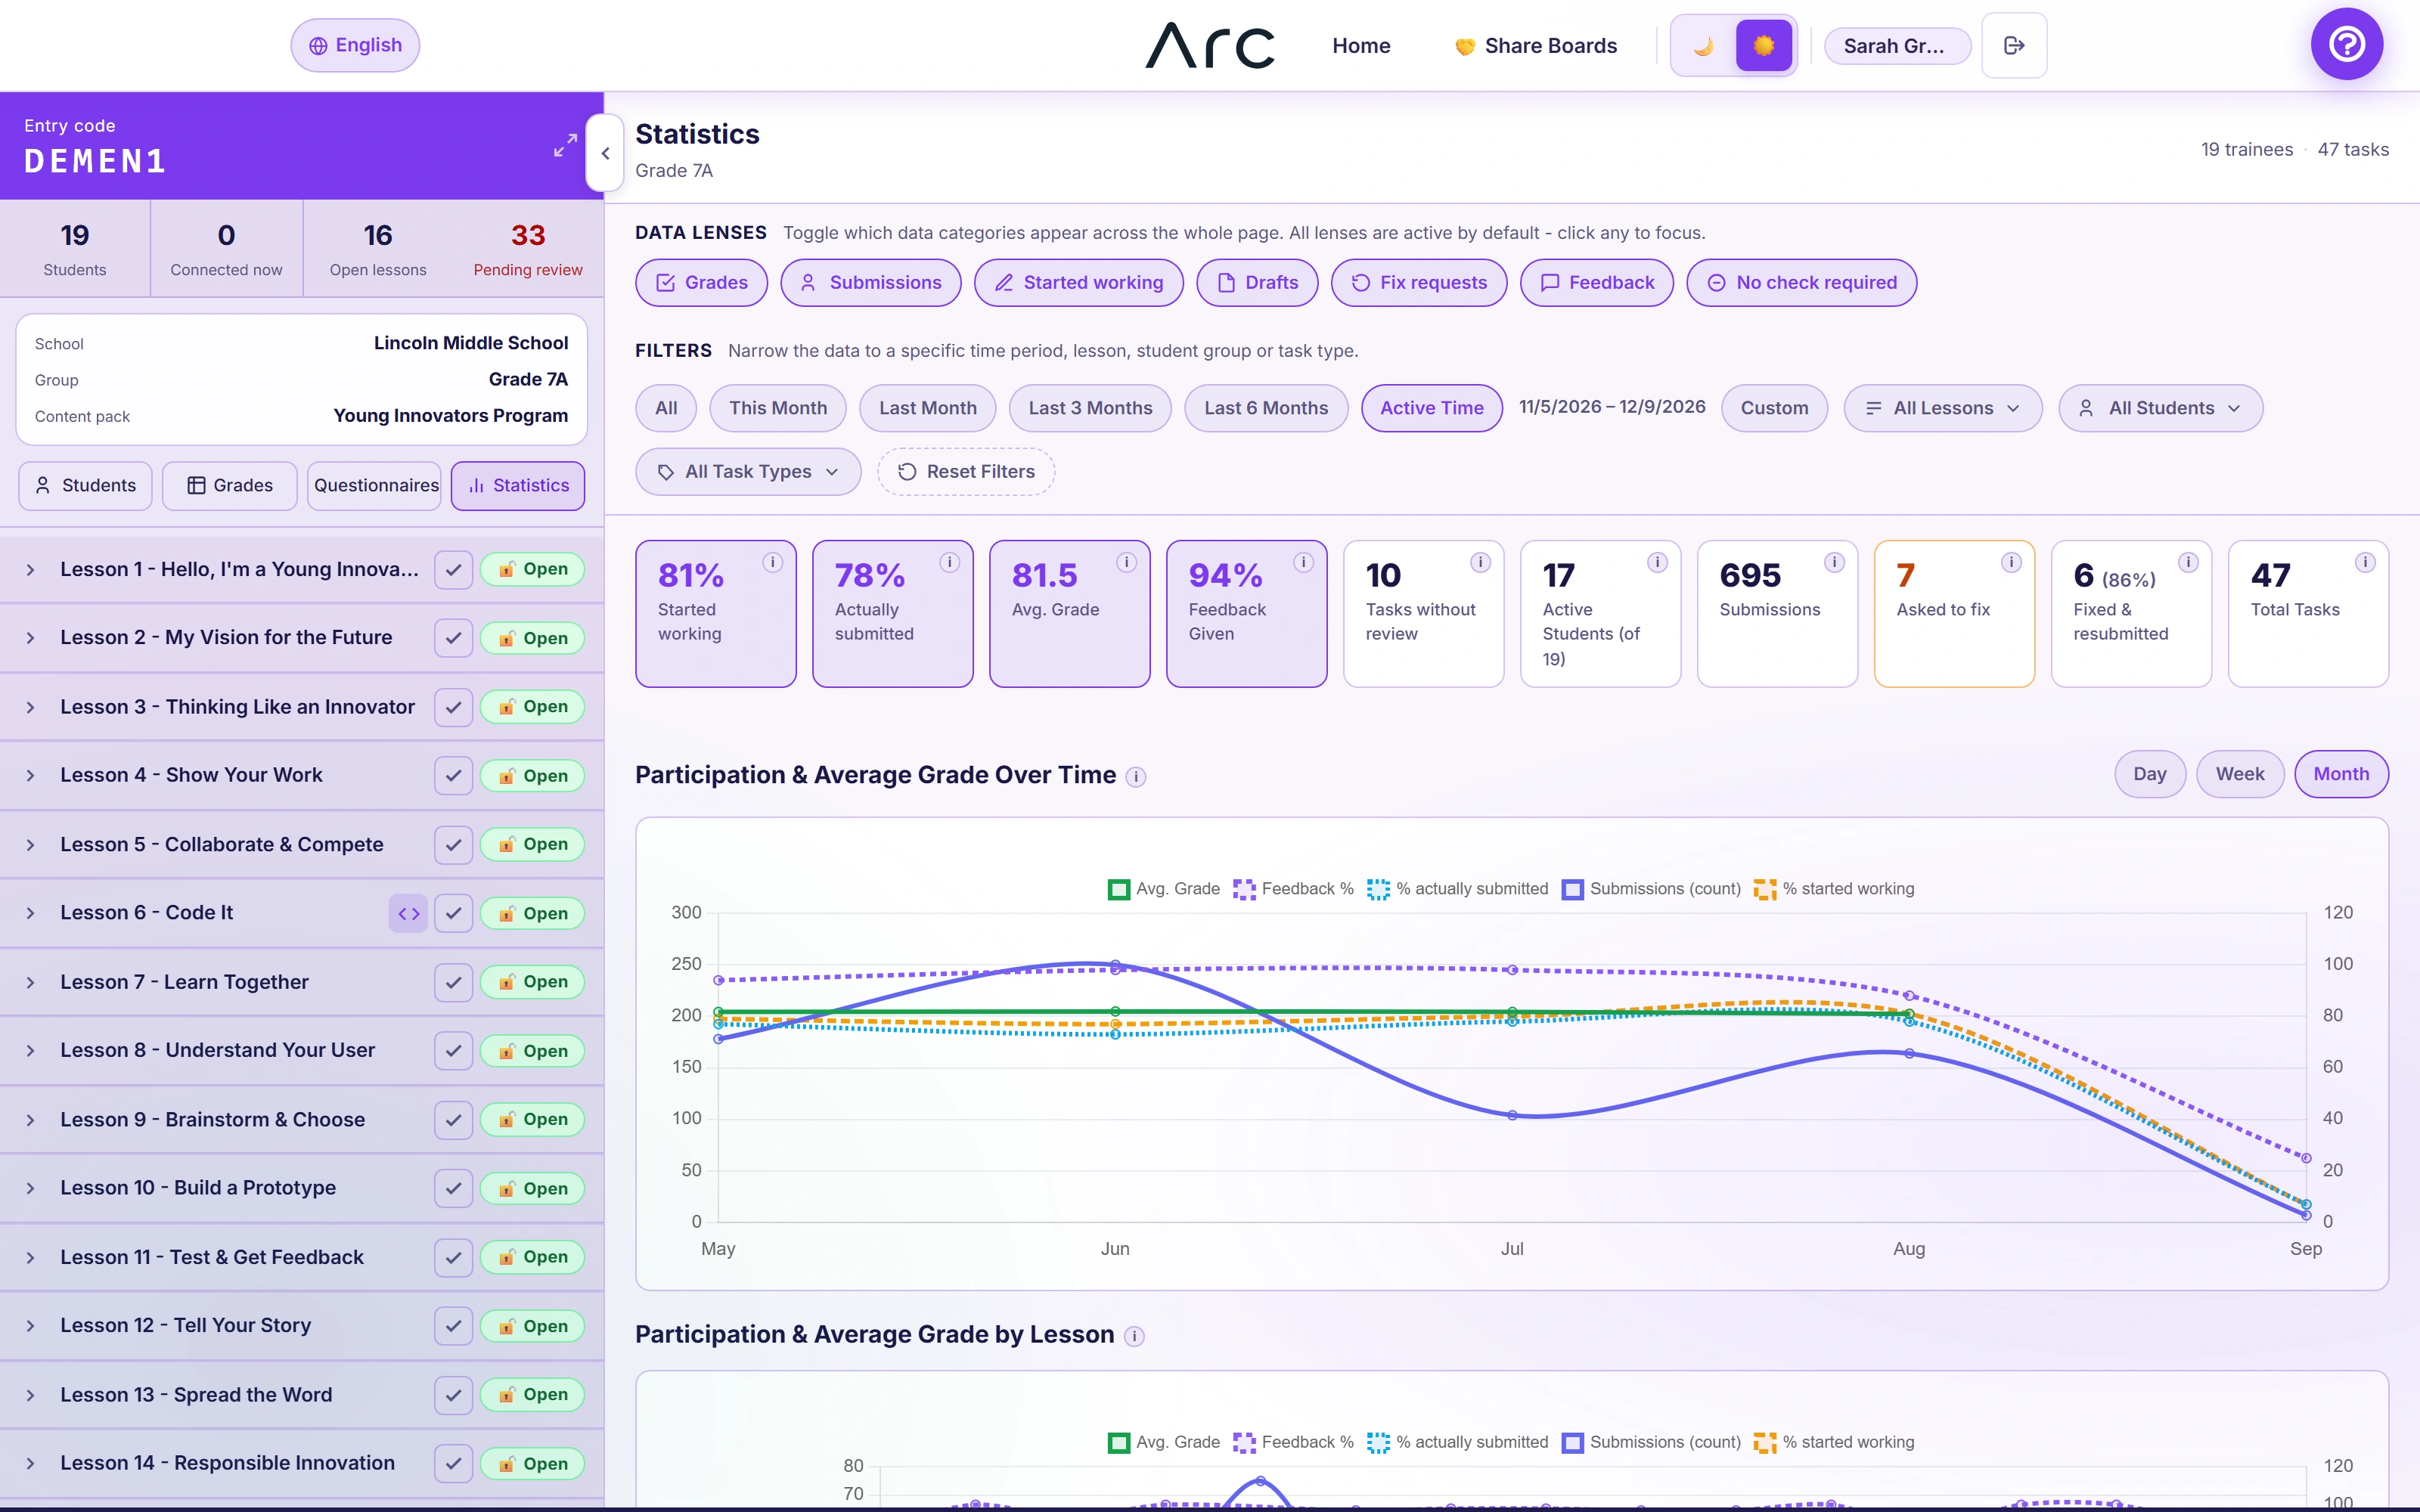The image size is (2420, 1512).
Task: Click Reset Filters button
Action: tap(966, 471)
